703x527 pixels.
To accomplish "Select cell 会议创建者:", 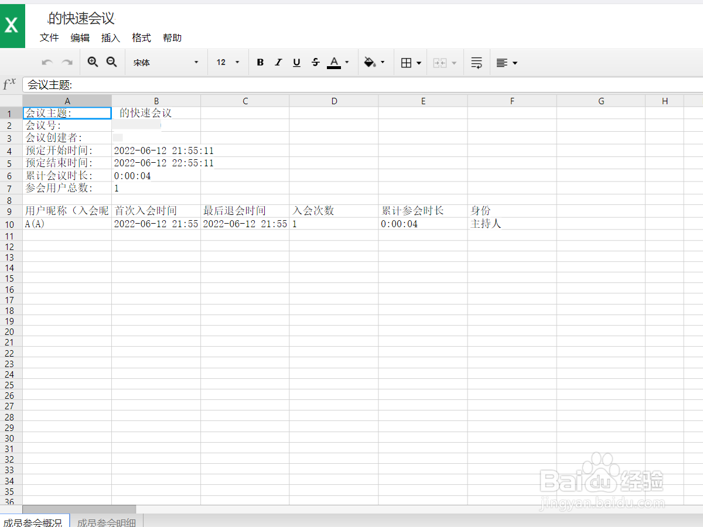I will point(67,138).
